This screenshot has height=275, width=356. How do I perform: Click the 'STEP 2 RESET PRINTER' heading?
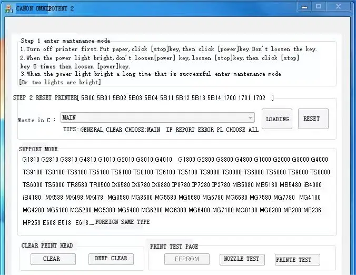tap(45, 97)
